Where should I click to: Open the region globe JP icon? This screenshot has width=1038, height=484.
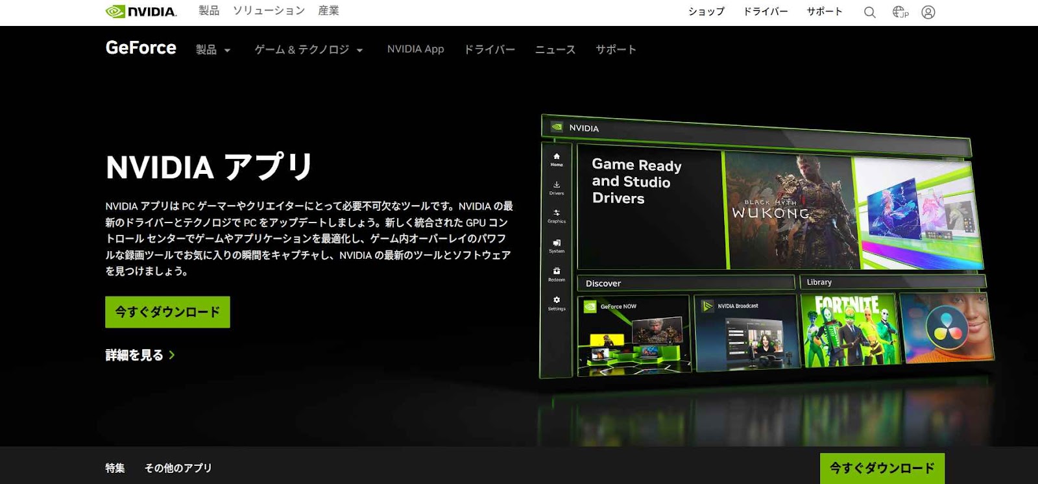point(900,12)
